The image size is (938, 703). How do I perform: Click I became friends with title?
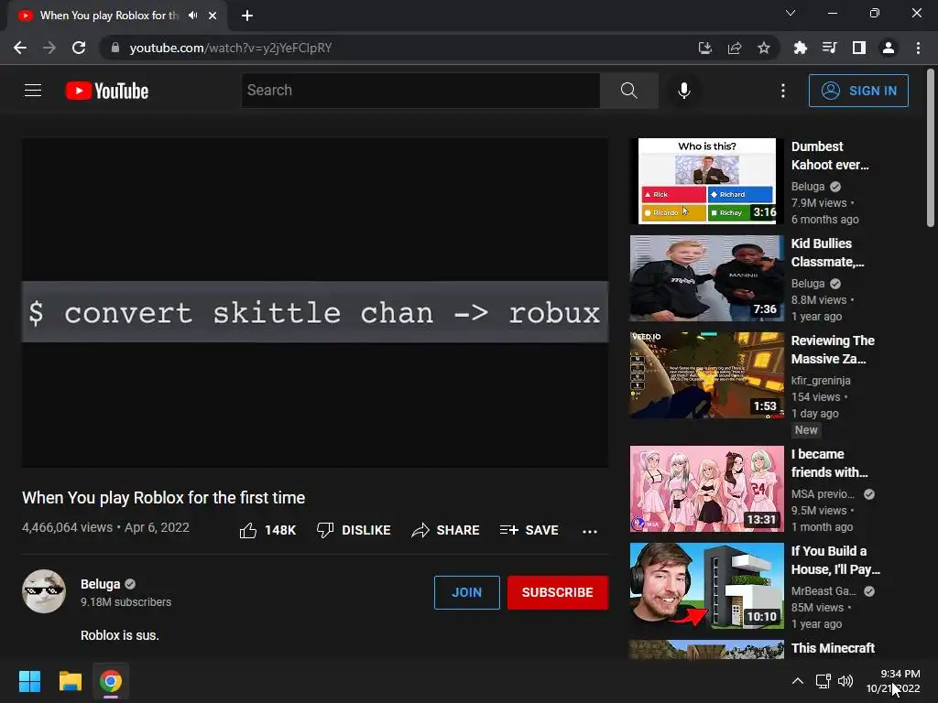[x=829, y=463]
